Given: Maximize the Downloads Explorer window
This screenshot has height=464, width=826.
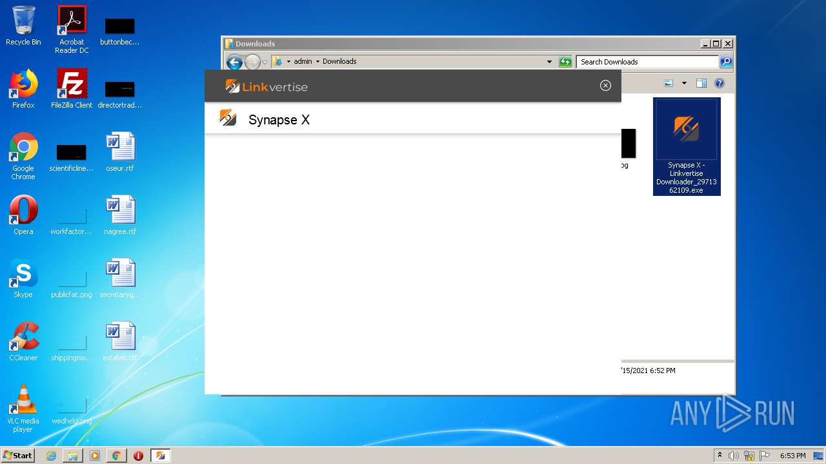Looking at the screenshot, I should pyautogui.click(x=716, y=44).
